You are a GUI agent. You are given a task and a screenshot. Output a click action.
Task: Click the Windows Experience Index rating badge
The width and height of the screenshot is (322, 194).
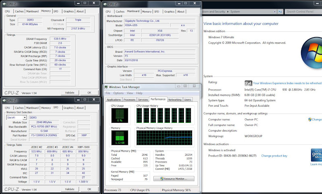(248, 83)
